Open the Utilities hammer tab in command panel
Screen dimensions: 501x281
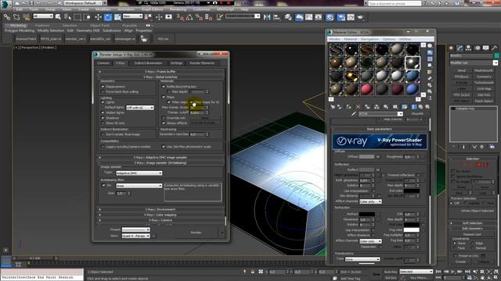click(x=494, y=48)
